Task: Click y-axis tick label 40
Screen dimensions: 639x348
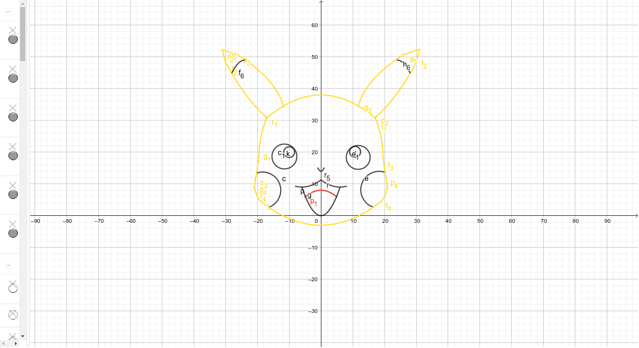Action: (315, 89)
